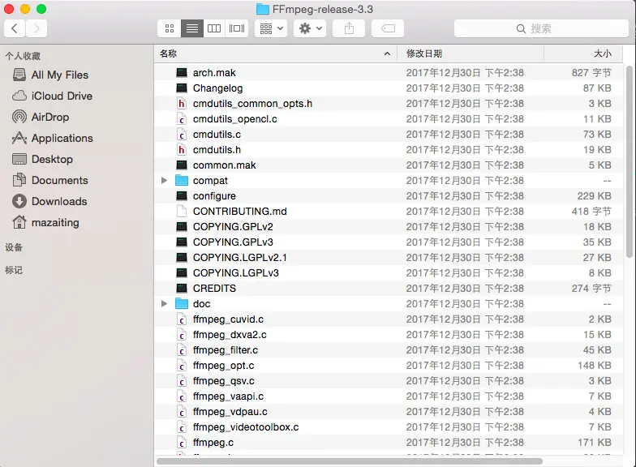Open Applications in sidebar

point(52,138)
